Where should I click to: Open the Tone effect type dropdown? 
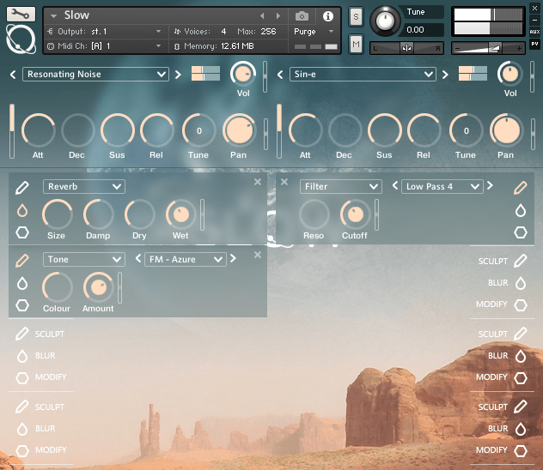(84, 260)
